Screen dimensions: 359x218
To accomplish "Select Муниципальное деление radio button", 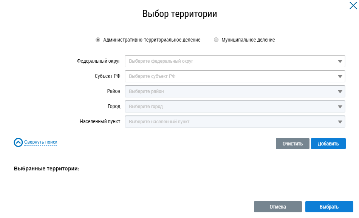I will [216, 40].
